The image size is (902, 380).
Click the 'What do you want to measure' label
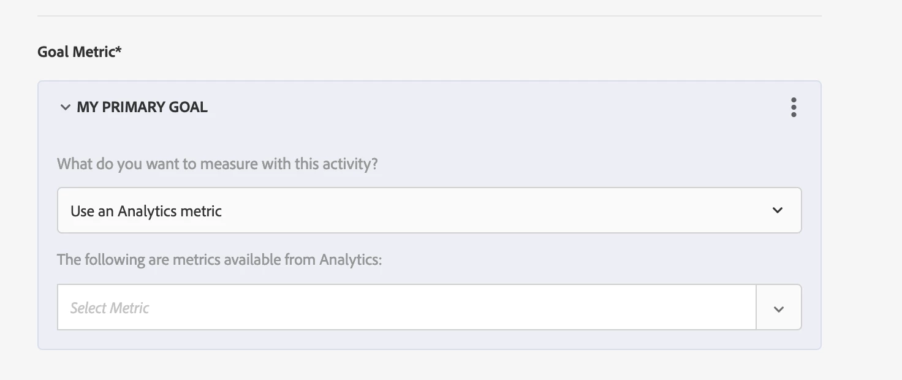pos(218,164)
